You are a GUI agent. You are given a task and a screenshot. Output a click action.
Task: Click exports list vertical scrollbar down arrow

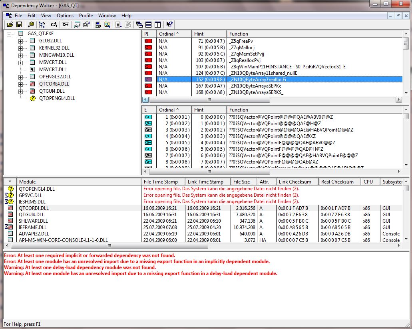coord(406,165)
